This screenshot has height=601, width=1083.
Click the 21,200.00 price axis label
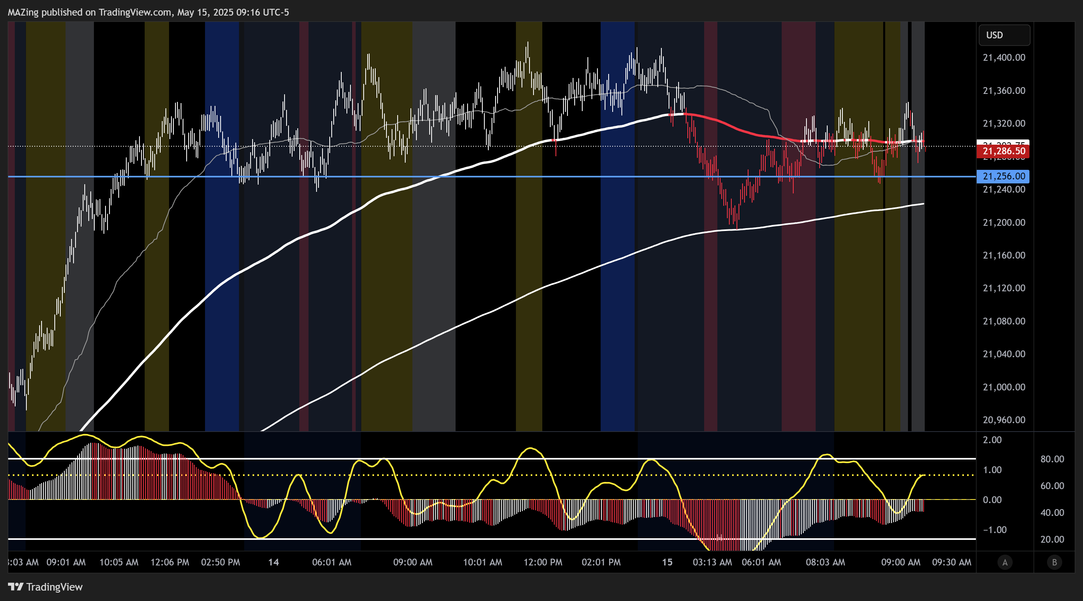coord(1004,222)
